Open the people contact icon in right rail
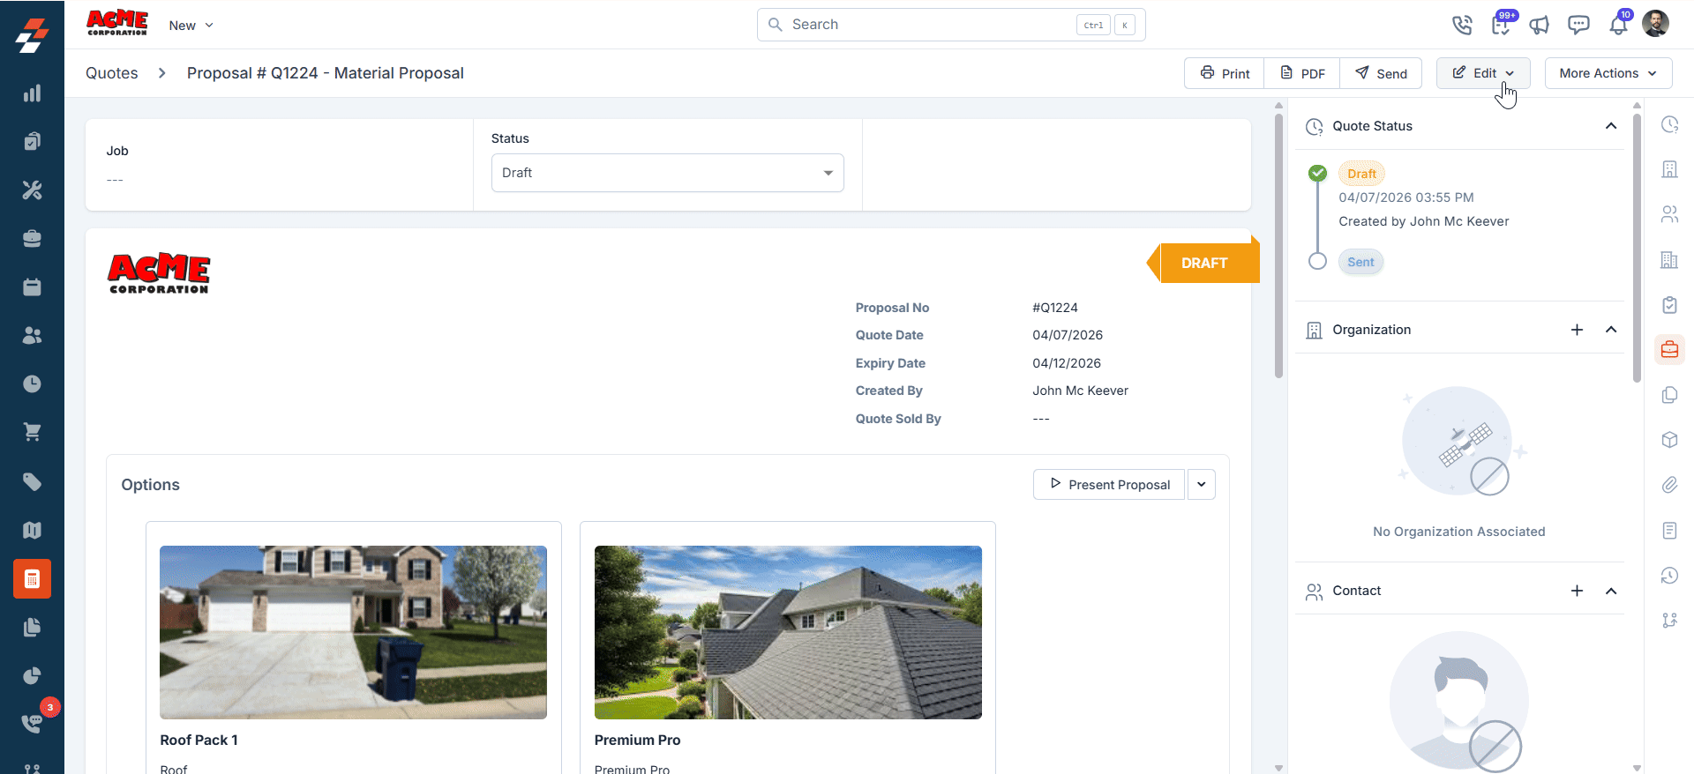The width and height of the screenshot is (1694, 774). click(1669, 214)
